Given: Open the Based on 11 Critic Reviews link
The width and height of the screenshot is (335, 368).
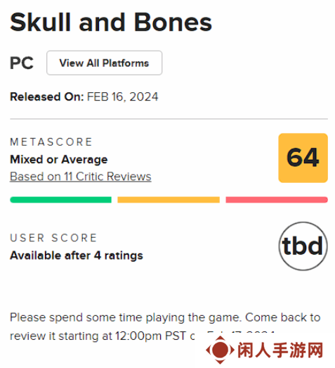Looking at the screenshot, I should (x=81, y=177).
